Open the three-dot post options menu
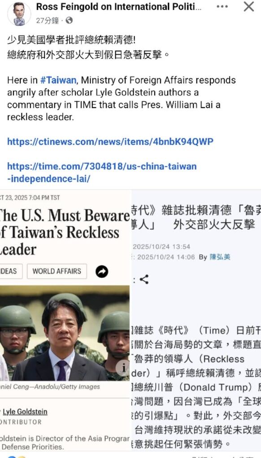The height and width of the screenshot is (458, 261). click(x=222, y=6)
